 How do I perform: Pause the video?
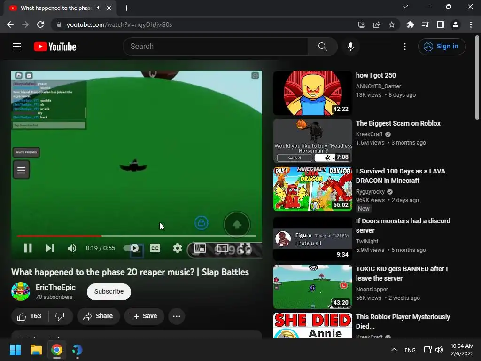28,248
